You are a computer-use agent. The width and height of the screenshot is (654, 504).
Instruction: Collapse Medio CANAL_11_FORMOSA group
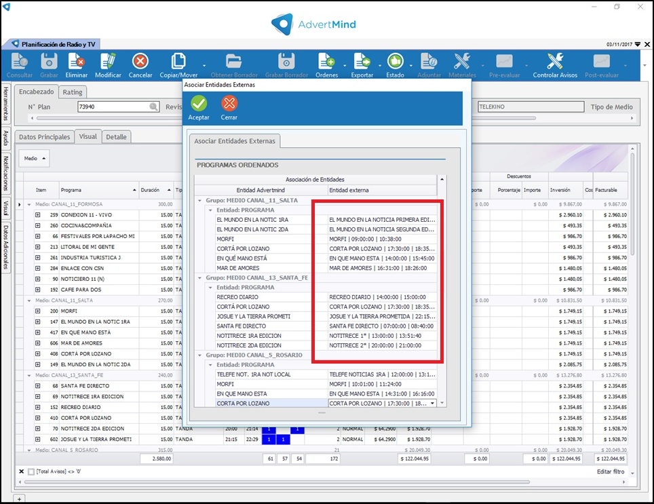(29, 205)
